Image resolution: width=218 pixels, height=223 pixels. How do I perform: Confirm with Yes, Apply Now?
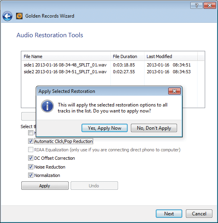[x=104, y=128]
